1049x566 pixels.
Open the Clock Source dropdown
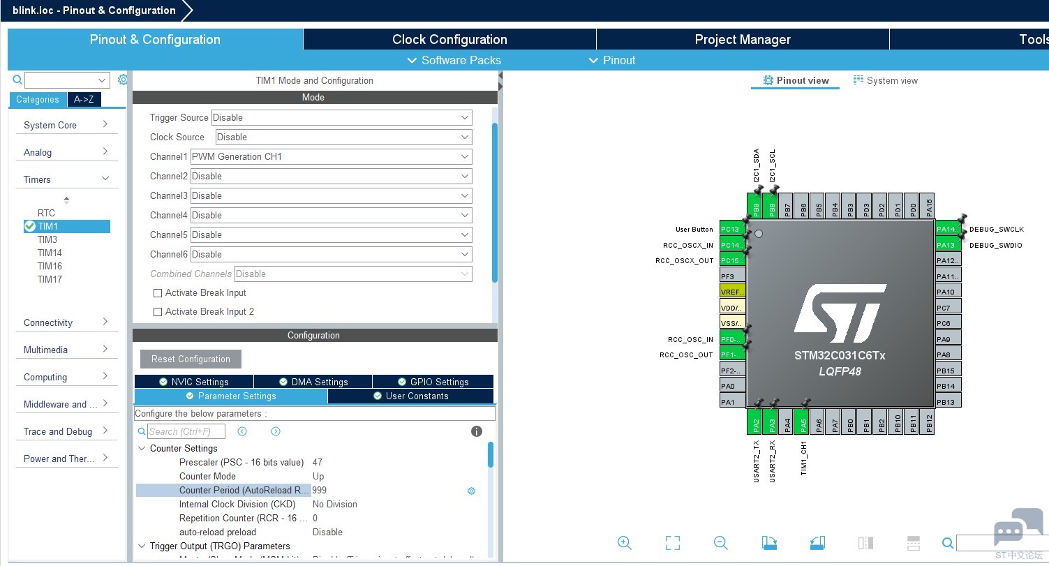[344, 137]
